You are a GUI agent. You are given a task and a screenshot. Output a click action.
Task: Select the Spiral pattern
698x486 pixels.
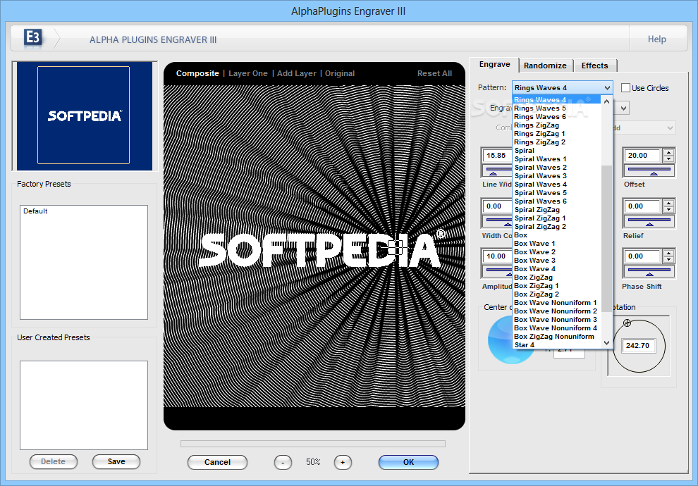click(x=557, y=150)
